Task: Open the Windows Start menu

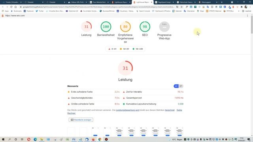Action: [x=3, y=139]
